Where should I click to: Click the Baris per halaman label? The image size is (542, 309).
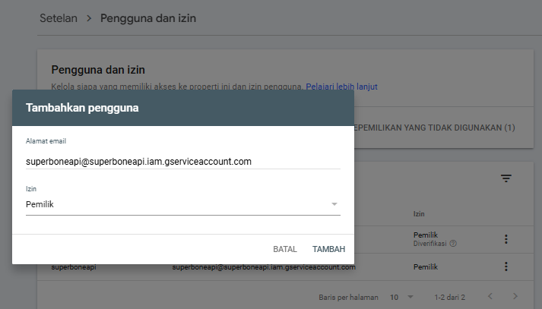coord(348,298)
